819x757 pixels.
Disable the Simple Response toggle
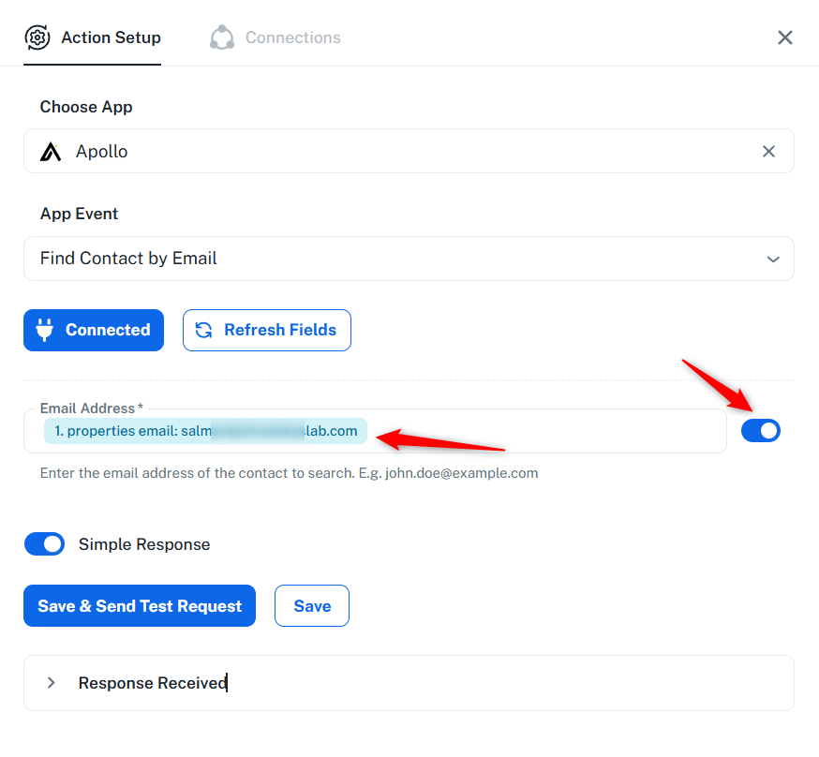click(44, 544)
